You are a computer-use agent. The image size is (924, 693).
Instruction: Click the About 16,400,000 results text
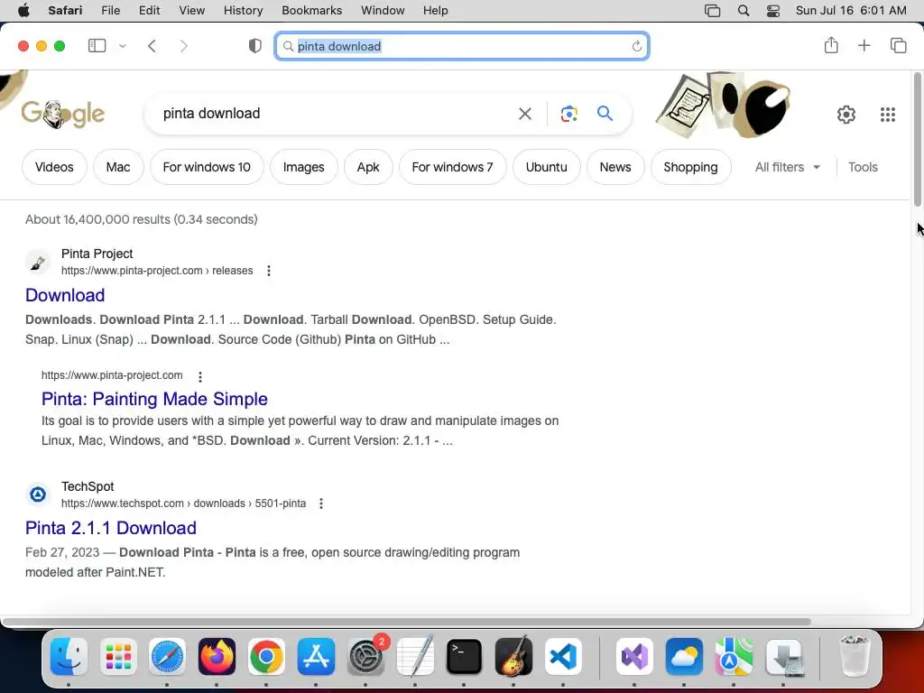(x=142, y=219)
